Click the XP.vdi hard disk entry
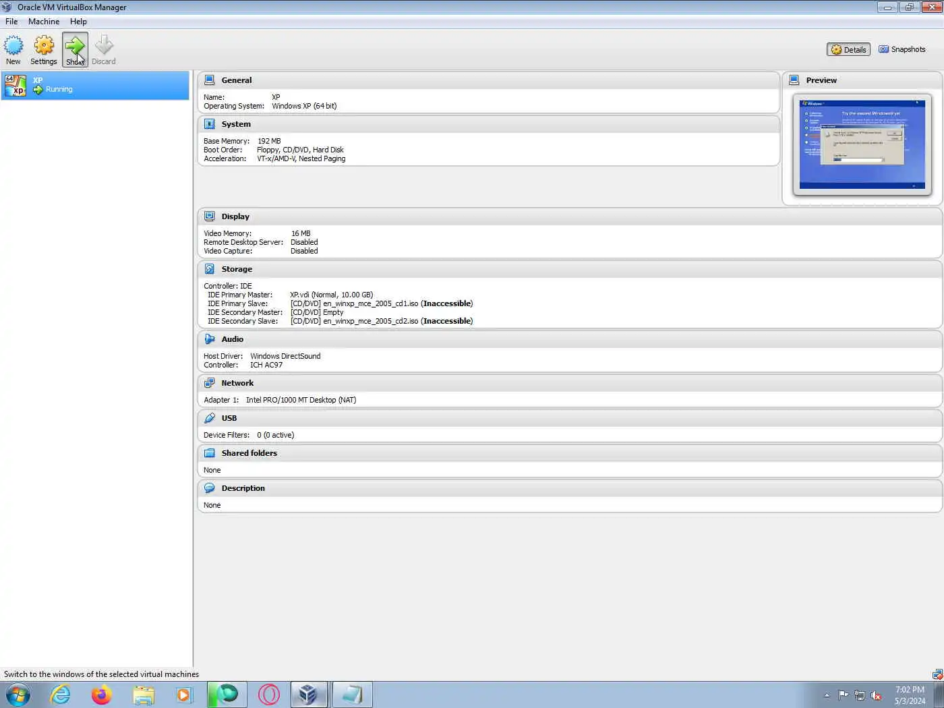Screen dimensions: 944x708 point(331,295)
